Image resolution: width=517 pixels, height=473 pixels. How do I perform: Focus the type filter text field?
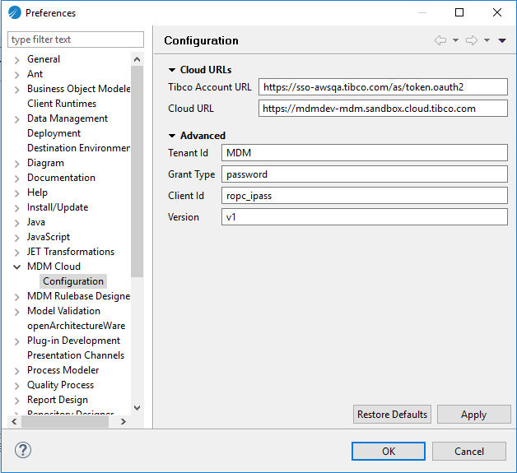(x=76, y=39)
